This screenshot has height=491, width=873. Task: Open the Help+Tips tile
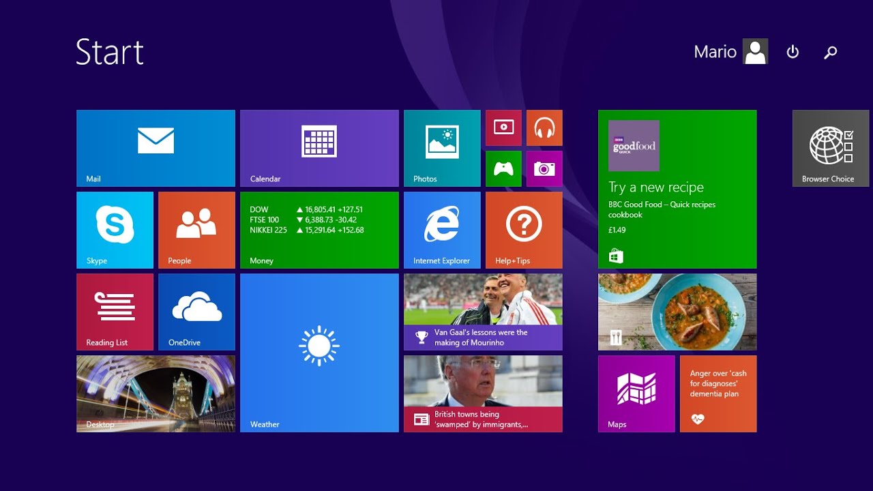pos(524,230)
